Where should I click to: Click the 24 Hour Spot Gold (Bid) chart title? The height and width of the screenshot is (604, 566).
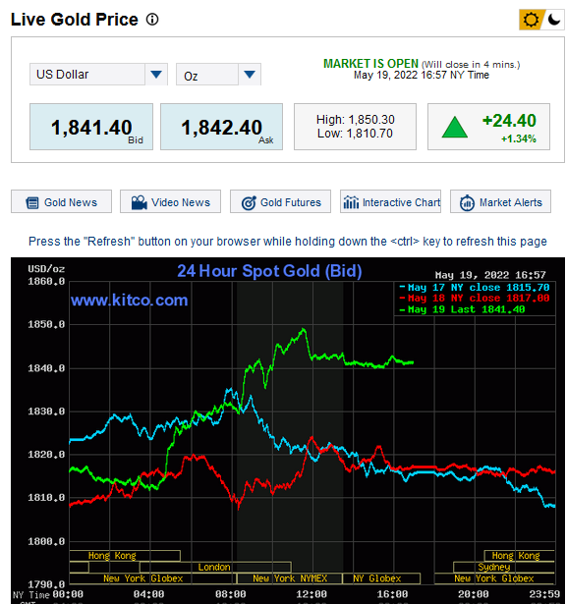(269, 271)
